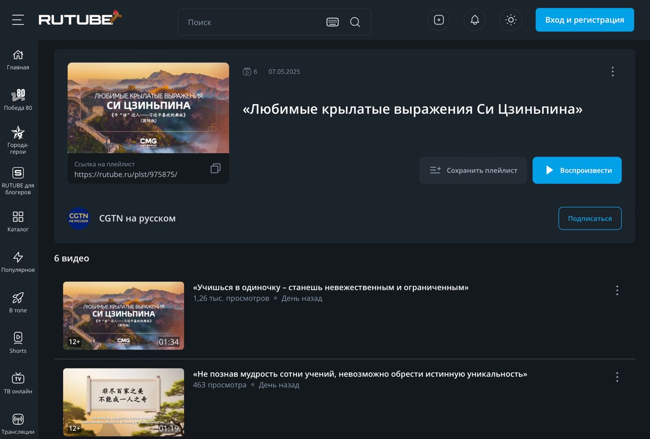Open CGTN на русском channel name link
This screenshot has width=650, height=439.
(x=137, y=218)
